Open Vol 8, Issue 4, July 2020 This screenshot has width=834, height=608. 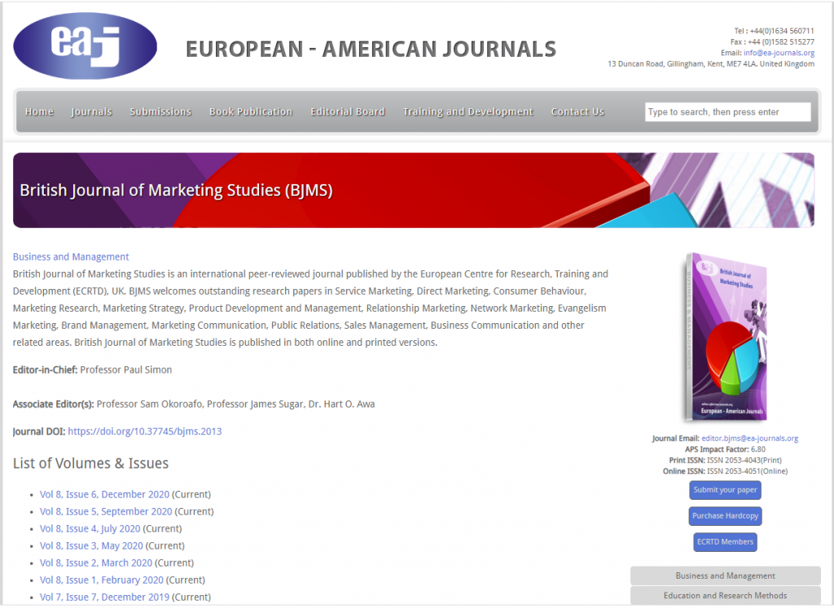[90, 529]
